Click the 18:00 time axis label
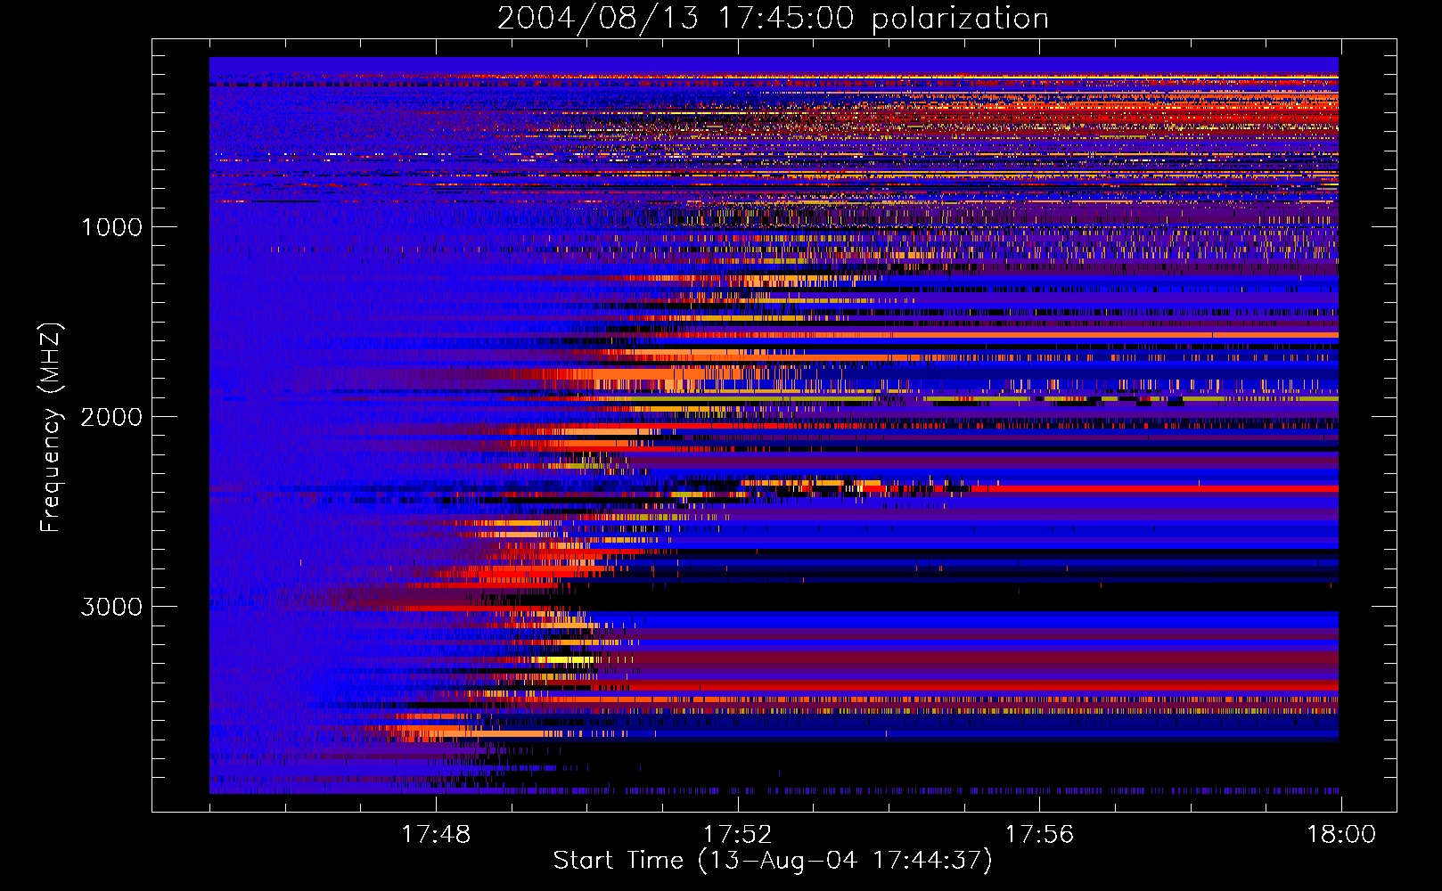Image resolution: width=1442 pixels, height=891 pixels. pyautogui.click(x=1341, y=835)
